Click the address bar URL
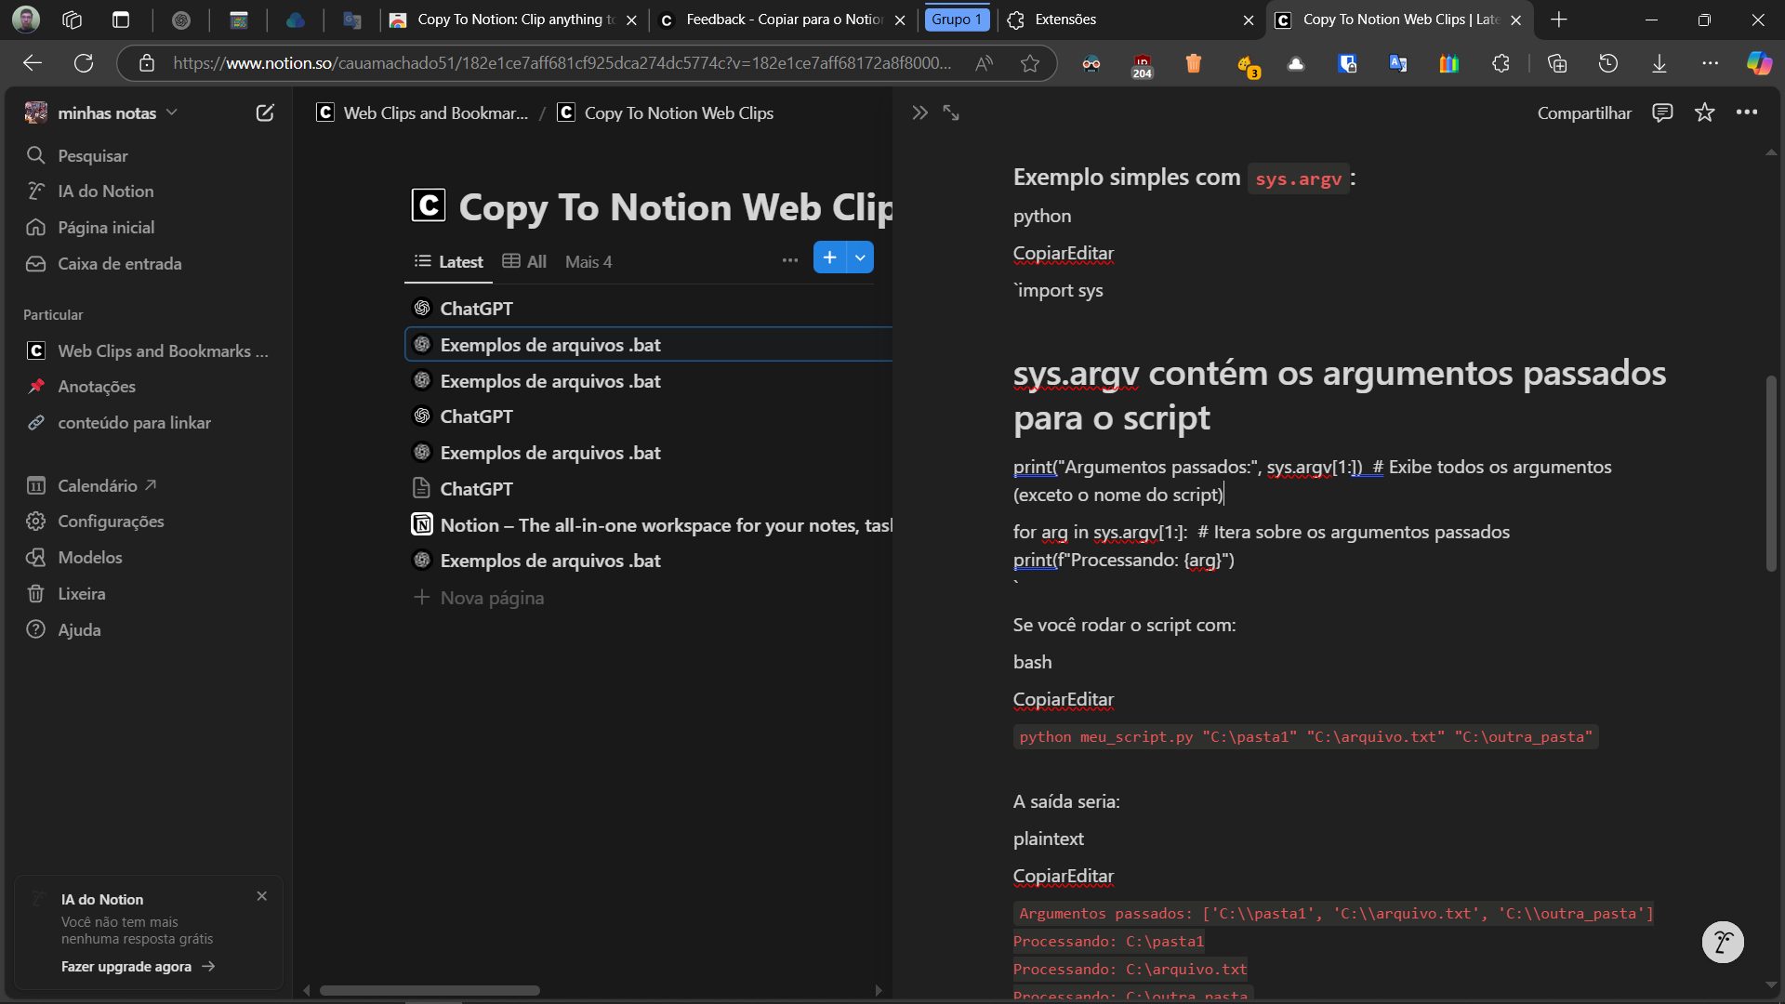 point(562,63)
